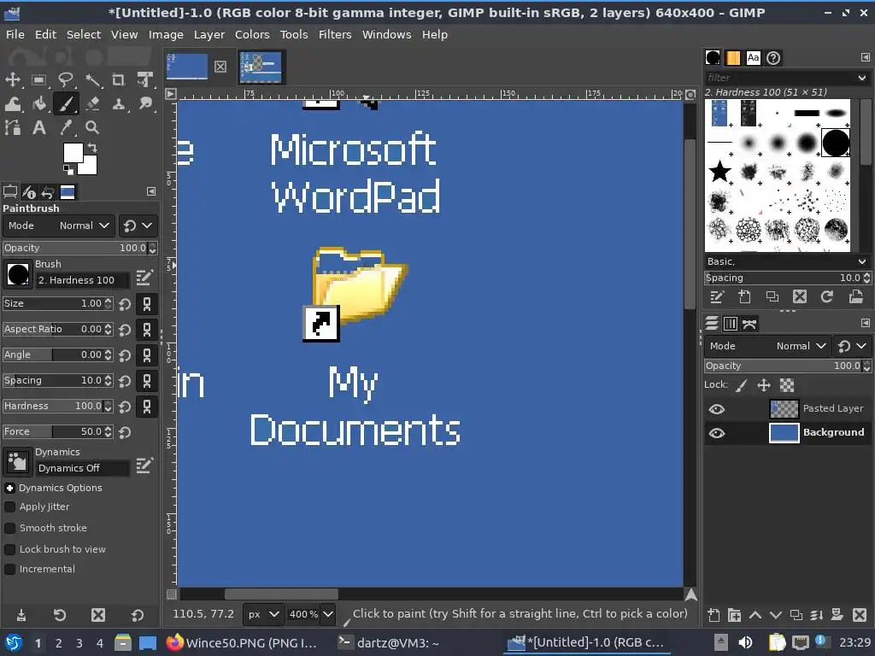The image size is (875, 656).
Task: Open the Colors menu
Action: tap(252, 34)
